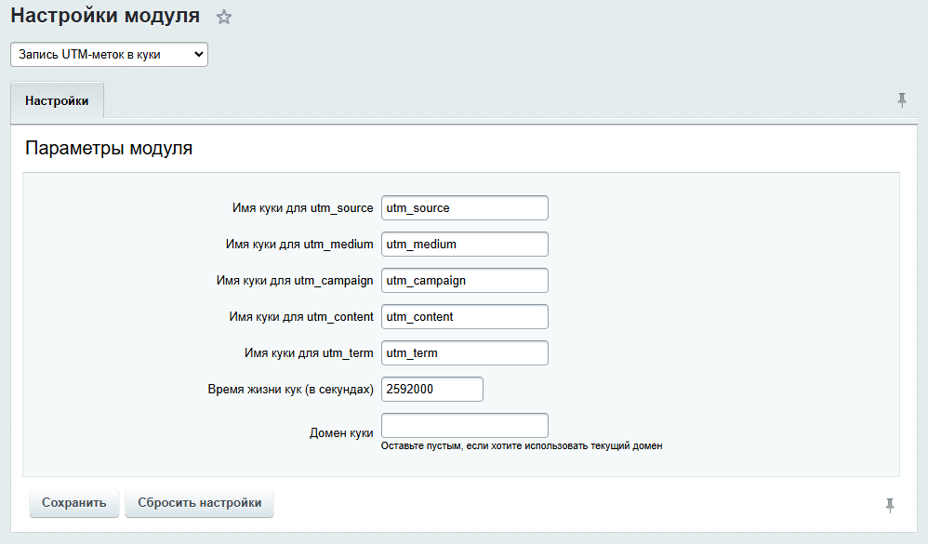The width and height of the screenshot is (928, 544).
Task: Click the «Время жизни кук (в секундах)» label
Action: point(290,390)
